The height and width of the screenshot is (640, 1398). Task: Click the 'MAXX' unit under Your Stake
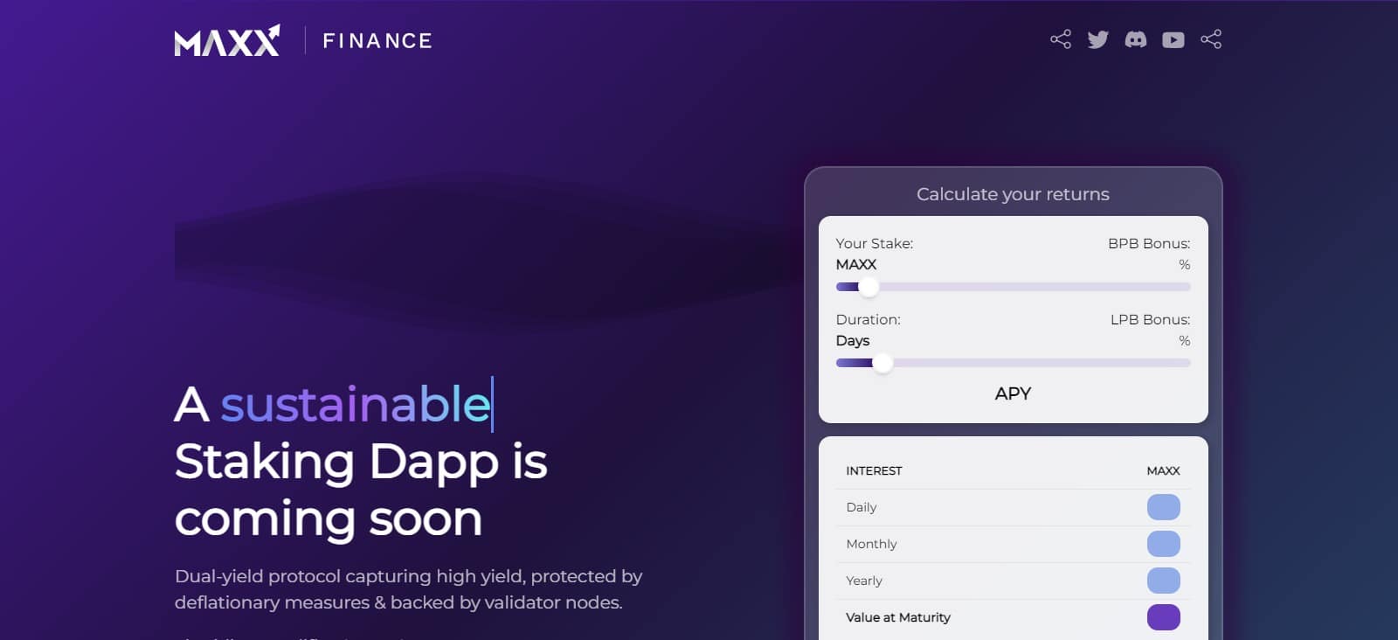(x=855, y=264)
